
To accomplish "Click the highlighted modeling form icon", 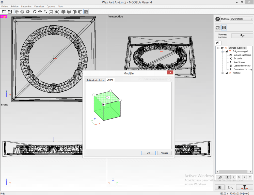I will pos(224,27).
